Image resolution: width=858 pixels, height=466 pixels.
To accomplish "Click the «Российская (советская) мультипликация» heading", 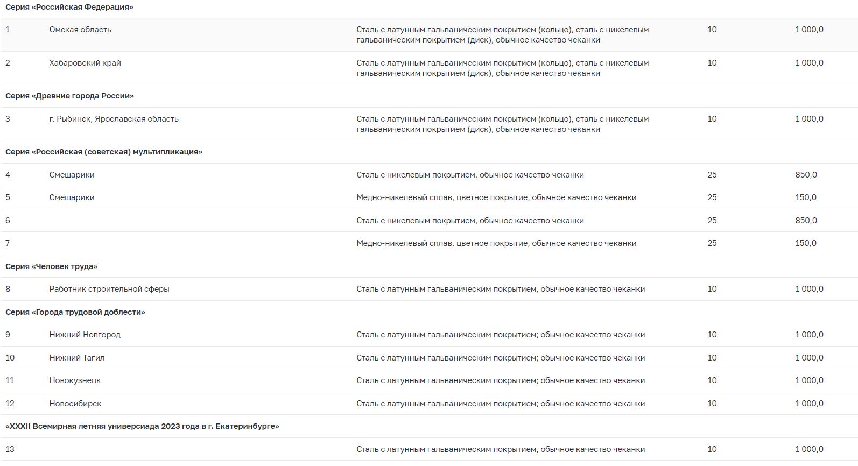I will [104, 152].
